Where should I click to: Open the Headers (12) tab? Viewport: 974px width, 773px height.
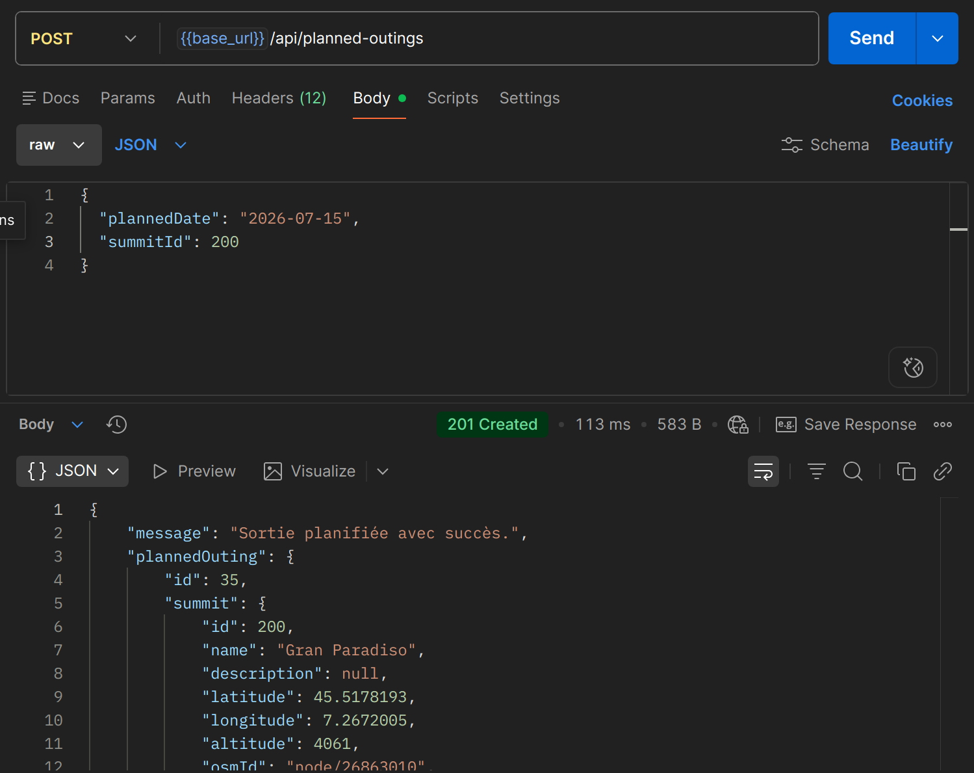[x=279, y=98]
